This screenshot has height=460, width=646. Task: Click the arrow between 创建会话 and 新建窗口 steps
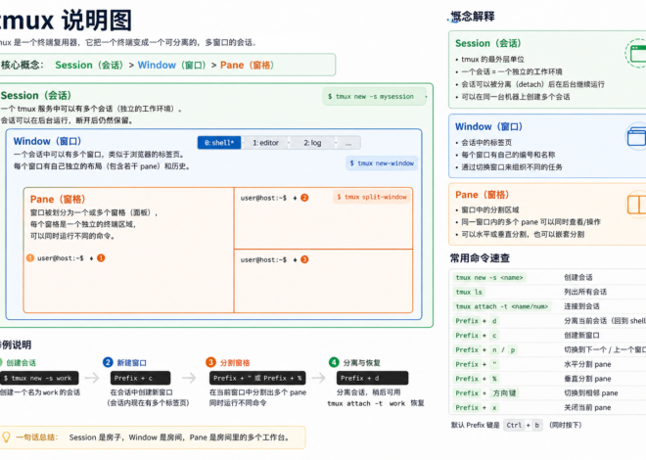pyautogui.click(x=92, y=378)
